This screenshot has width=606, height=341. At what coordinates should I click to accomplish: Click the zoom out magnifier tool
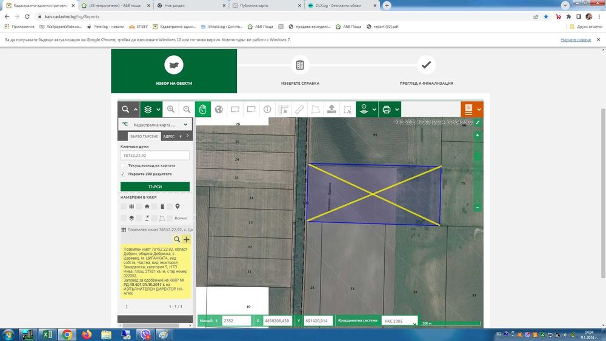187,109
